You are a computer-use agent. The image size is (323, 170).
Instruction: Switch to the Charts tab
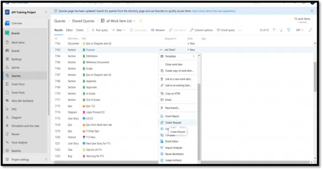click(79, 30)
